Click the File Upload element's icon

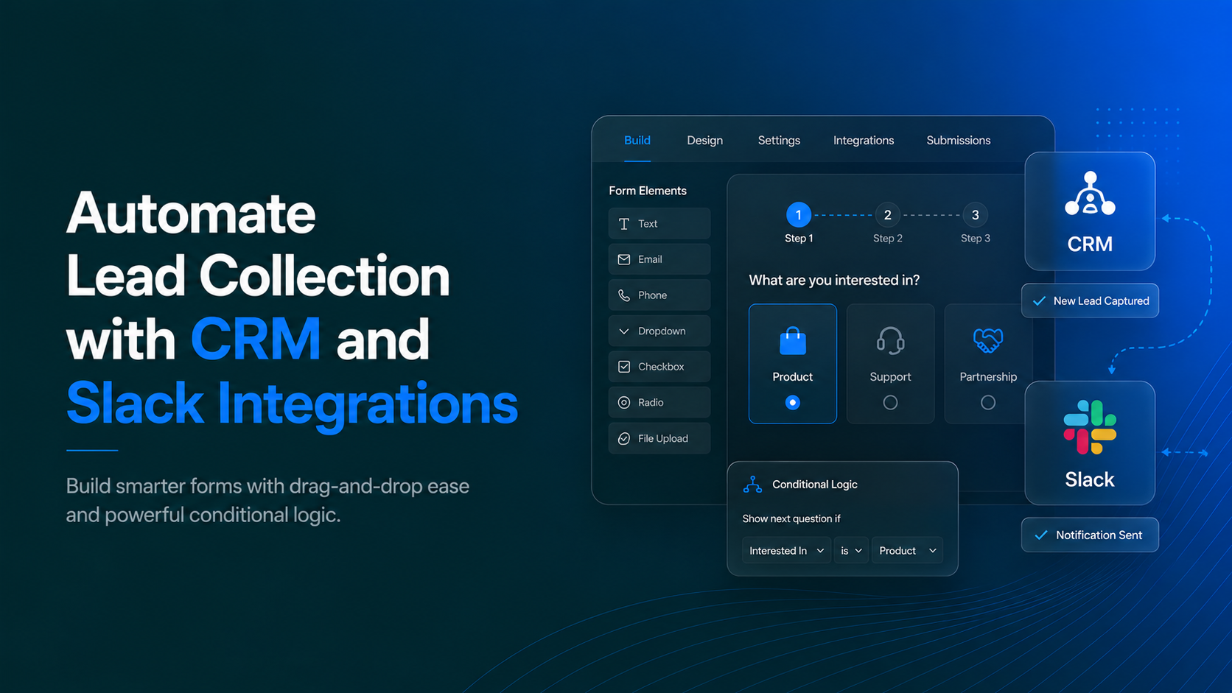click(x=624, y=439)
